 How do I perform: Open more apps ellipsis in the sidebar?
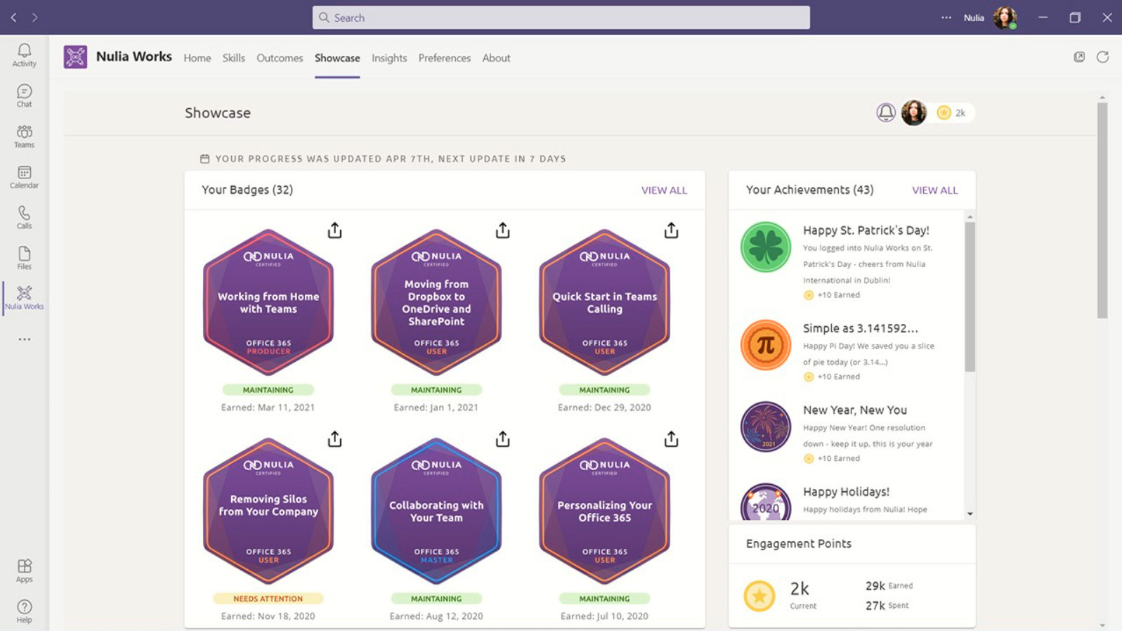[x=25, y=339]
